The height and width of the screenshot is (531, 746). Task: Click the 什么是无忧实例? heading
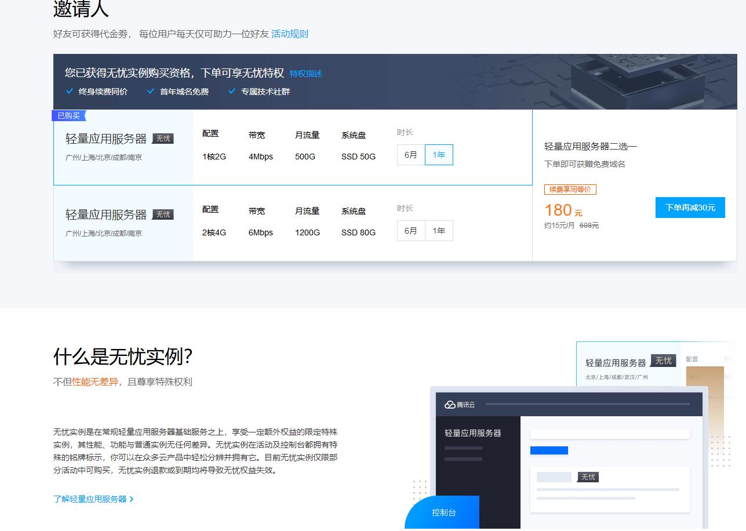[123, 357]
